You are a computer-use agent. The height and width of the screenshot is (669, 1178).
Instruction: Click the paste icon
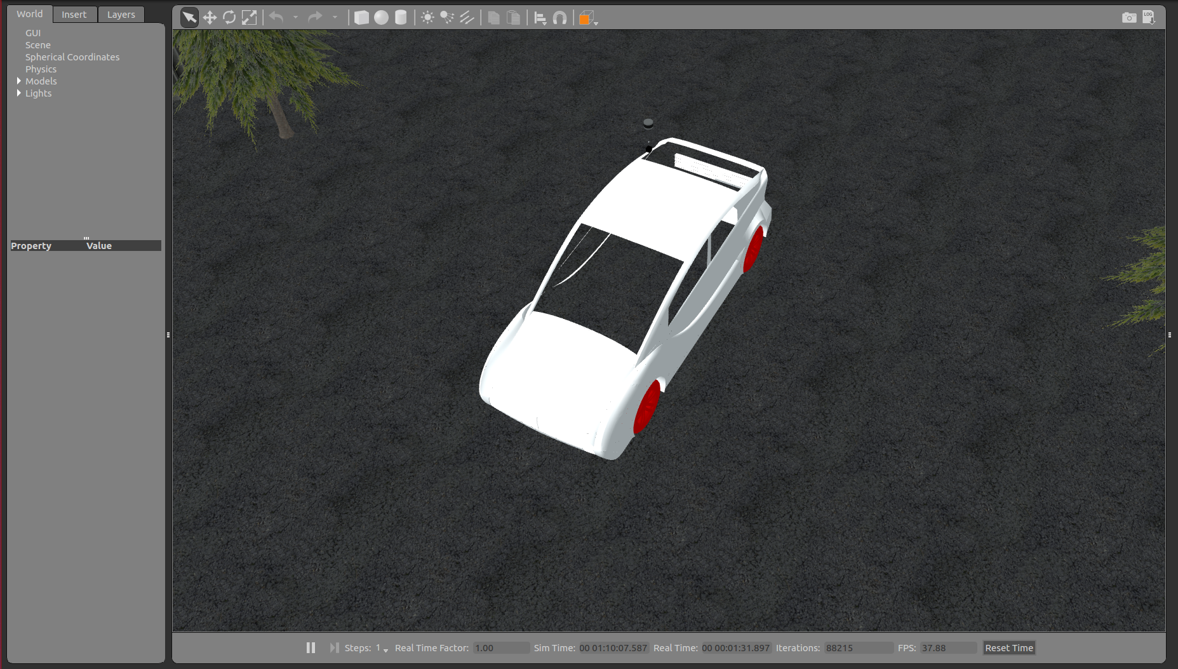pos(513,18)
